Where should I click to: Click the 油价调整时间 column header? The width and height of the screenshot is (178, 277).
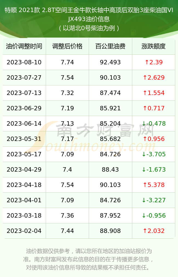tap(24, 46)
